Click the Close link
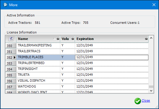Viewport: 159px width, 109px height. [146, 100]
